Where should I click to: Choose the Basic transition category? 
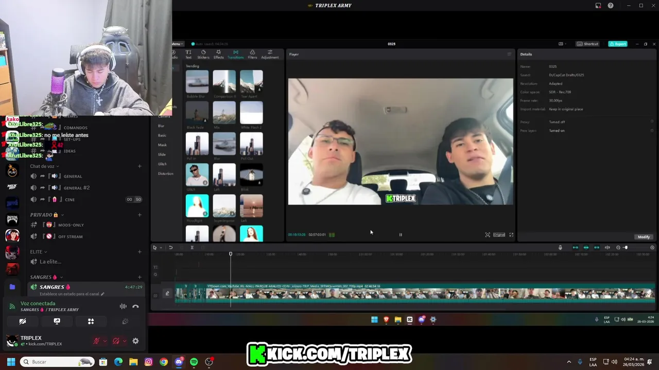point(162,135)
